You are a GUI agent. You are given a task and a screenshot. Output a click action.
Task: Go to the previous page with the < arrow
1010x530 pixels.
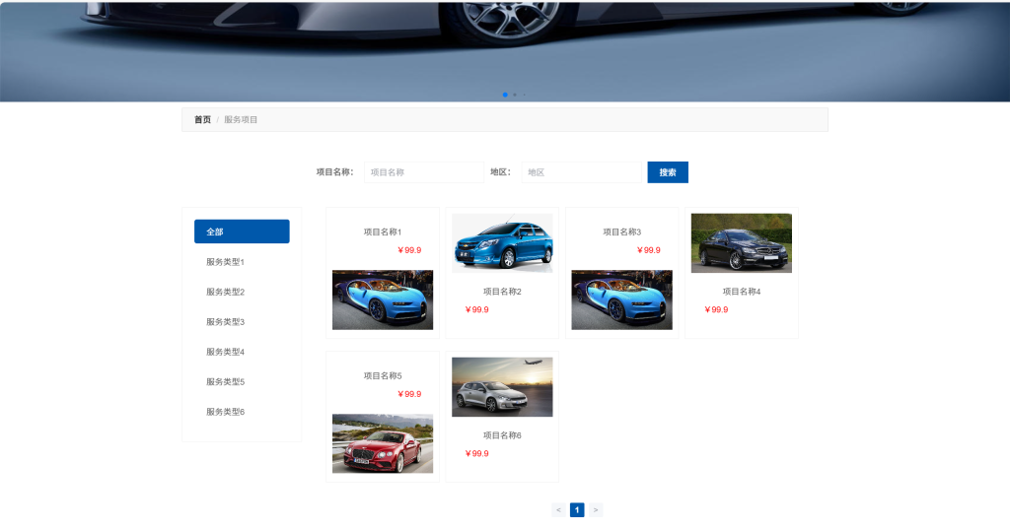pyautogui.click(x=558, y=510)
